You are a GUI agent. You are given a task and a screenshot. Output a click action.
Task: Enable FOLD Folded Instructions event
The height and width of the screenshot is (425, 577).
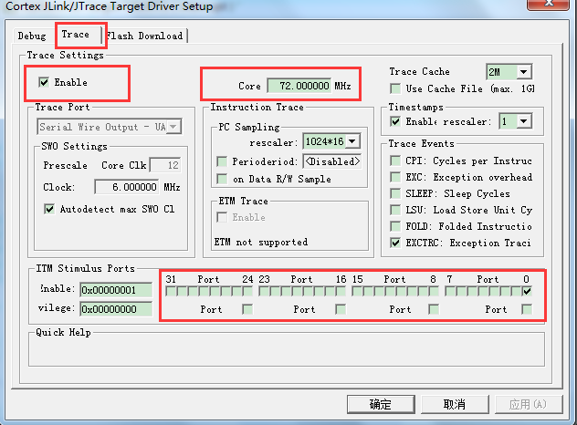[x=395, y=226]
